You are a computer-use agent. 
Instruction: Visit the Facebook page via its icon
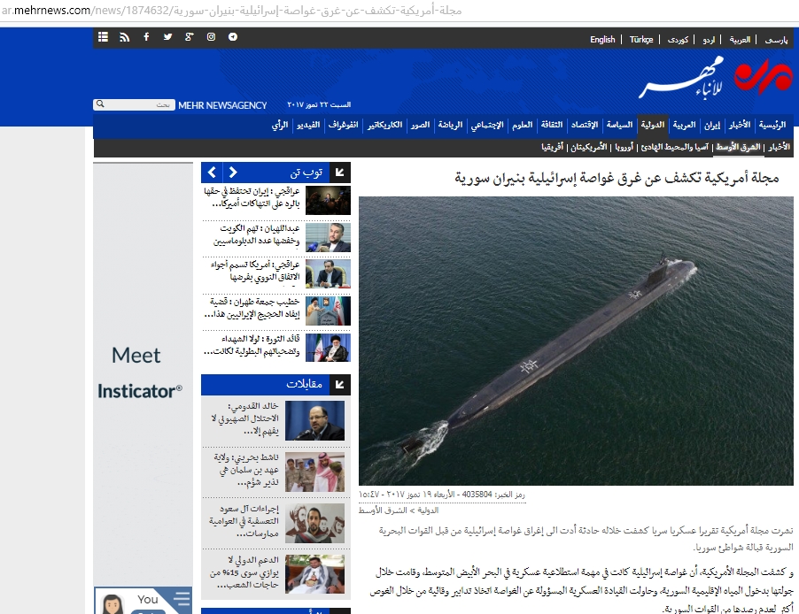(146, 37)
